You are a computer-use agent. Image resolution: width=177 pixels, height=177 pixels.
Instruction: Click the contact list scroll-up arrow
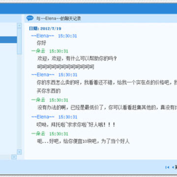coord(19,26)
